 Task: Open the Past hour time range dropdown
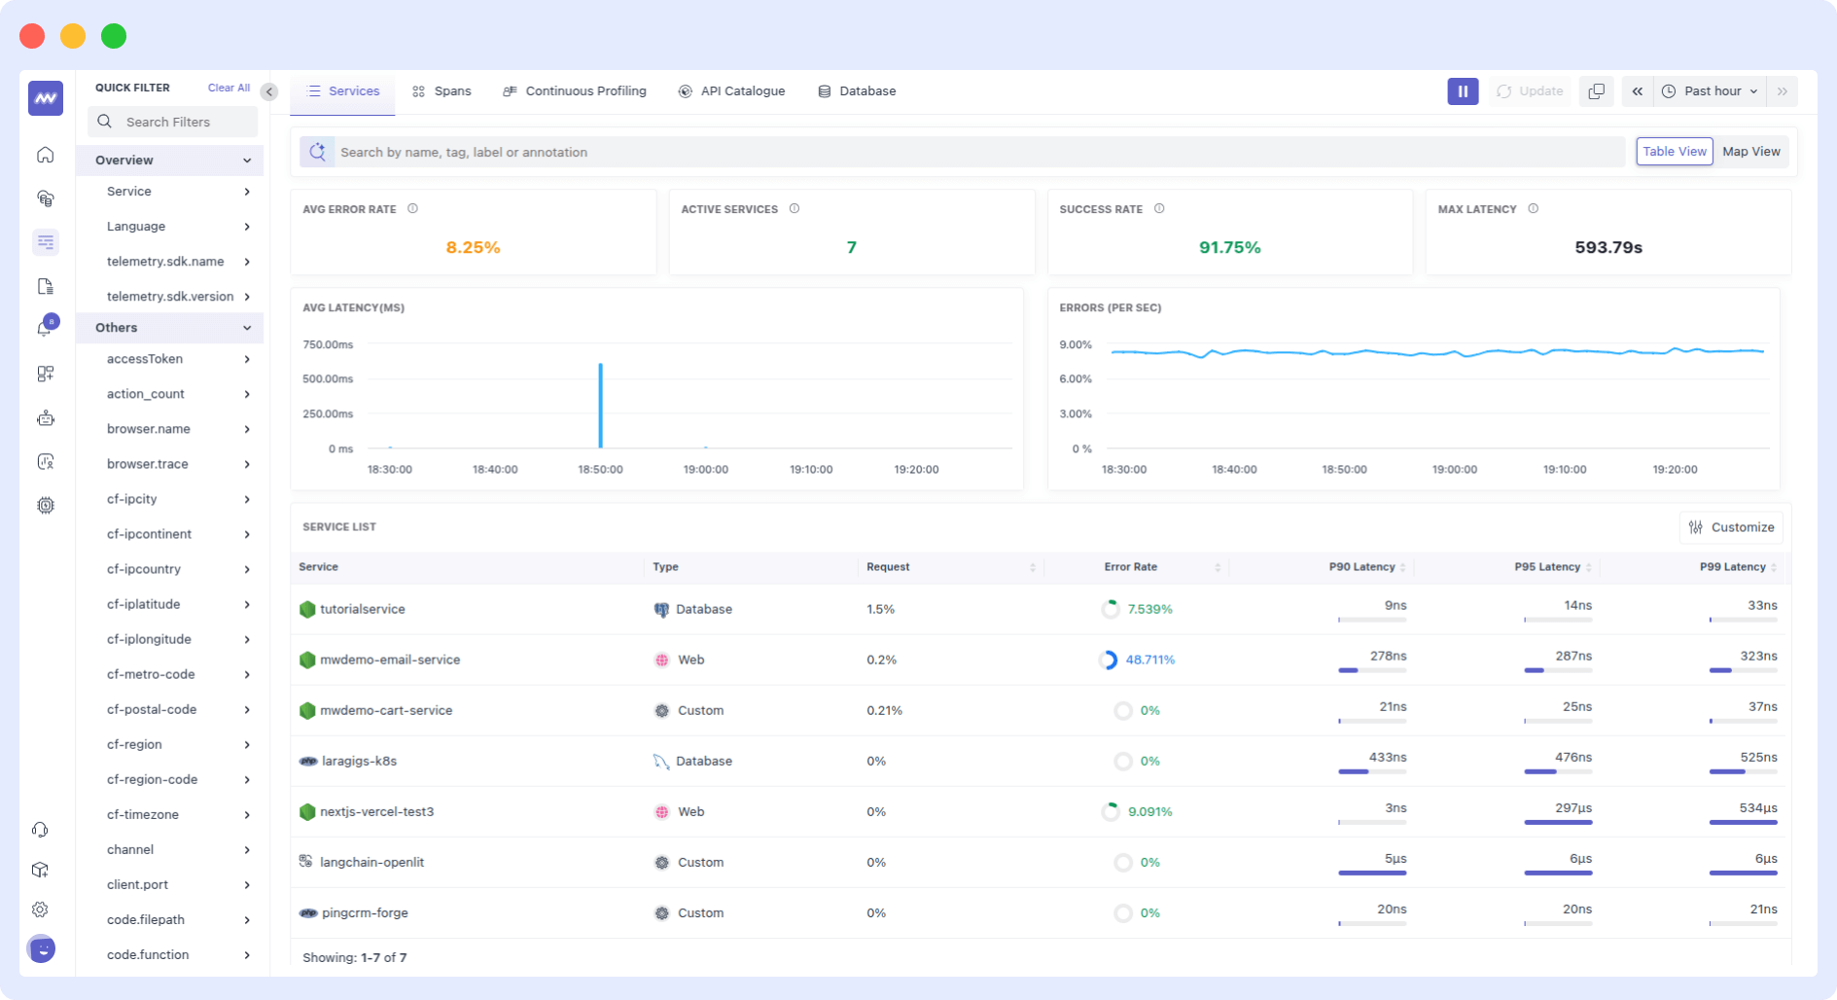pyautogui.click(x=1710, y=90)
